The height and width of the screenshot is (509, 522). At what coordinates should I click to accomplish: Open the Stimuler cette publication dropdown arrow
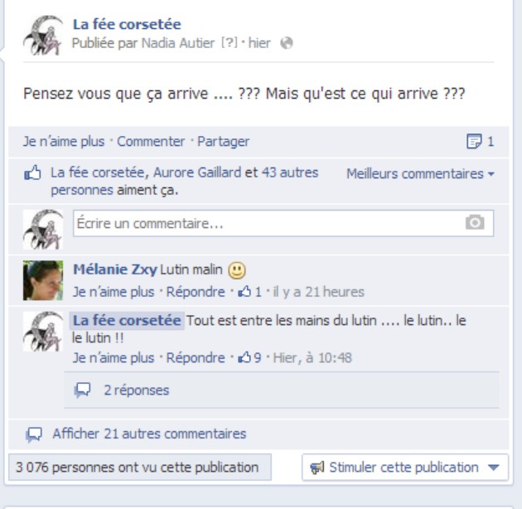pyautogui.click(x=493, y=468)
